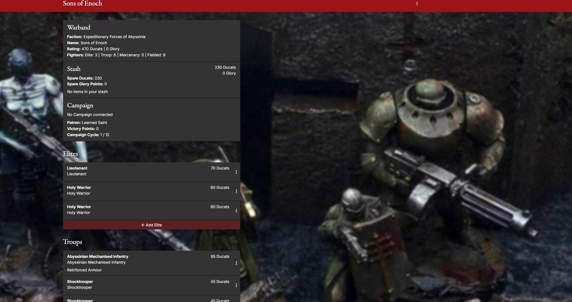Click the Troops section heading

pos(73,242)
